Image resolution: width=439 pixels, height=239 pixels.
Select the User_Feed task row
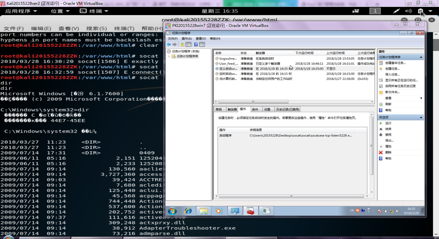294,64
